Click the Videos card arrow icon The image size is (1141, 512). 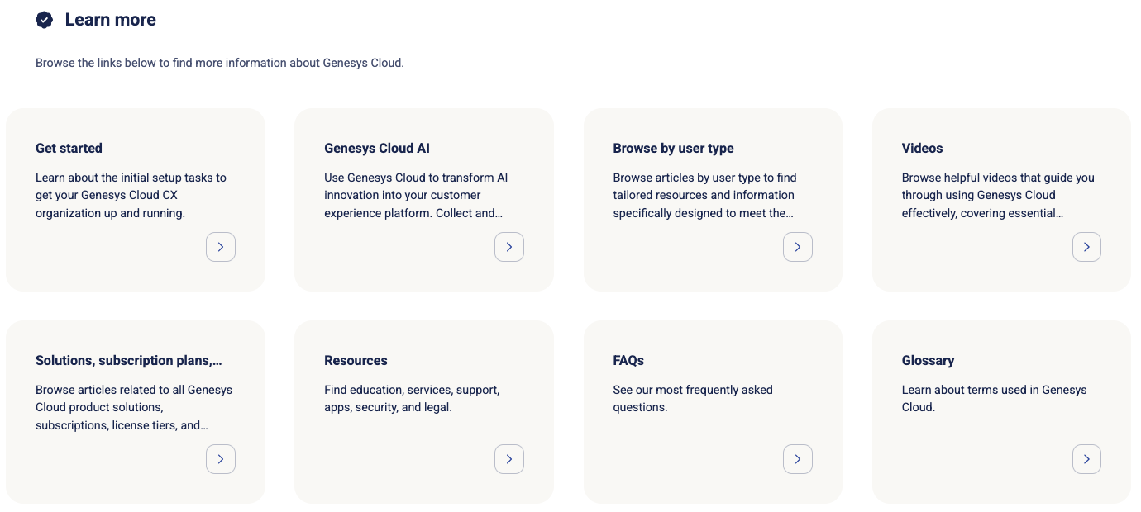point(1086,247)
